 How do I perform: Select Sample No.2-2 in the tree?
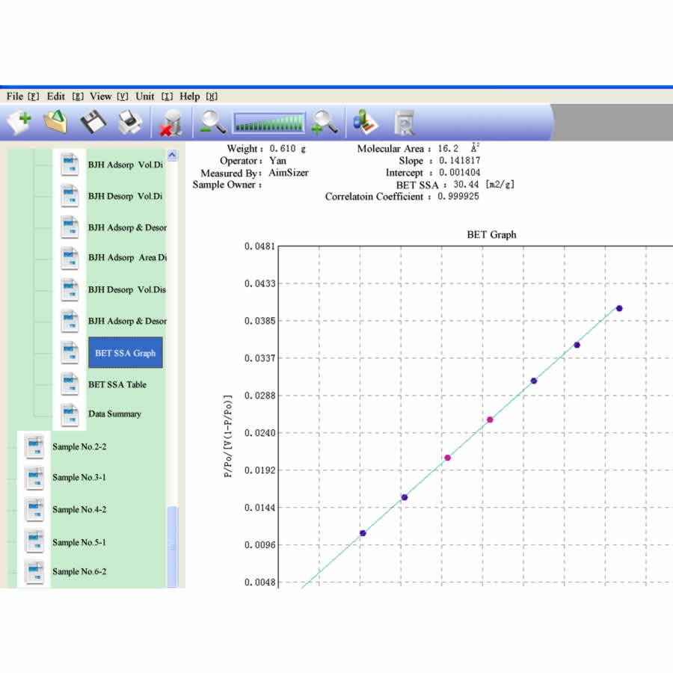coord(79,447)
